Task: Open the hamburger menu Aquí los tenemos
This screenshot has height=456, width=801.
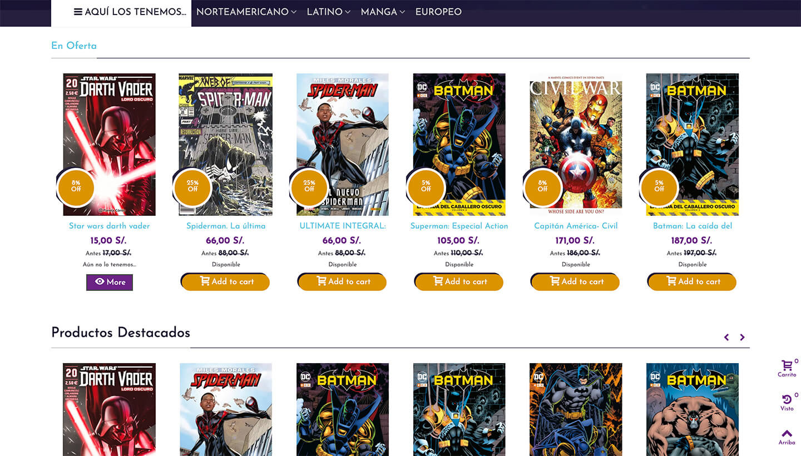Action: 130,12
